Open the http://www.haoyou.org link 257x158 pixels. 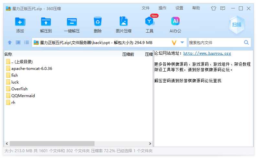[207, 53]
